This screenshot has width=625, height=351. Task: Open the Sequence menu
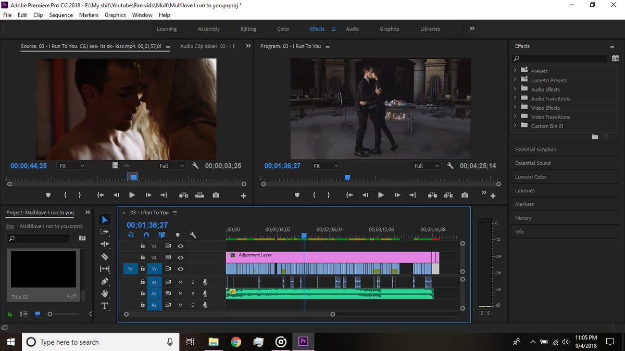click(x=61, y=15)
